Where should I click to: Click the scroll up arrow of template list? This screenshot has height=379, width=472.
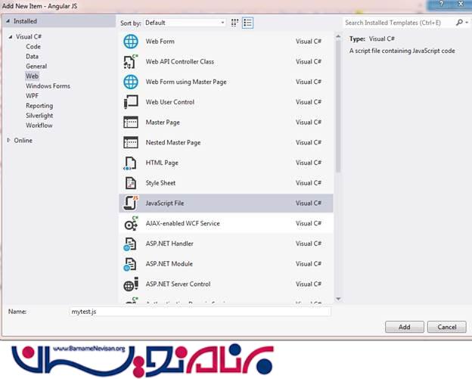click(x=338, y=37)
